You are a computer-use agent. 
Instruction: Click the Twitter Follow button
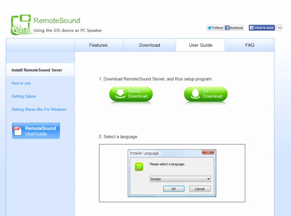215,28
